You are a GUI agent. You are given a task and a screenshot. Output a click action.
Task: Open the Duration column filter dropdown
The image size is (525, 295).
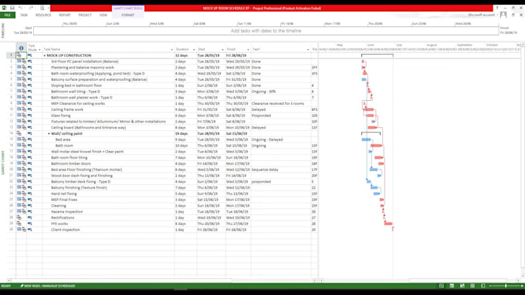(x=194, y=50)
